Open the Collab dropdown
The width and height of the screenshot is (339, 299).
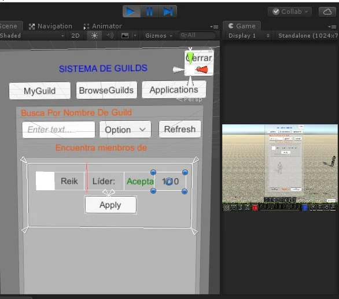pyautogui.click(x=290, y=12)
